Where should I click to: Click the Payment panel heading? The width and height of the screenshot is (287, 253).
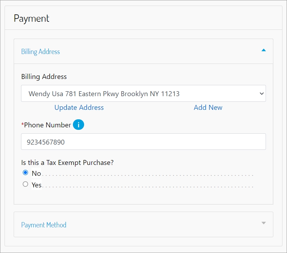[32, 18]
